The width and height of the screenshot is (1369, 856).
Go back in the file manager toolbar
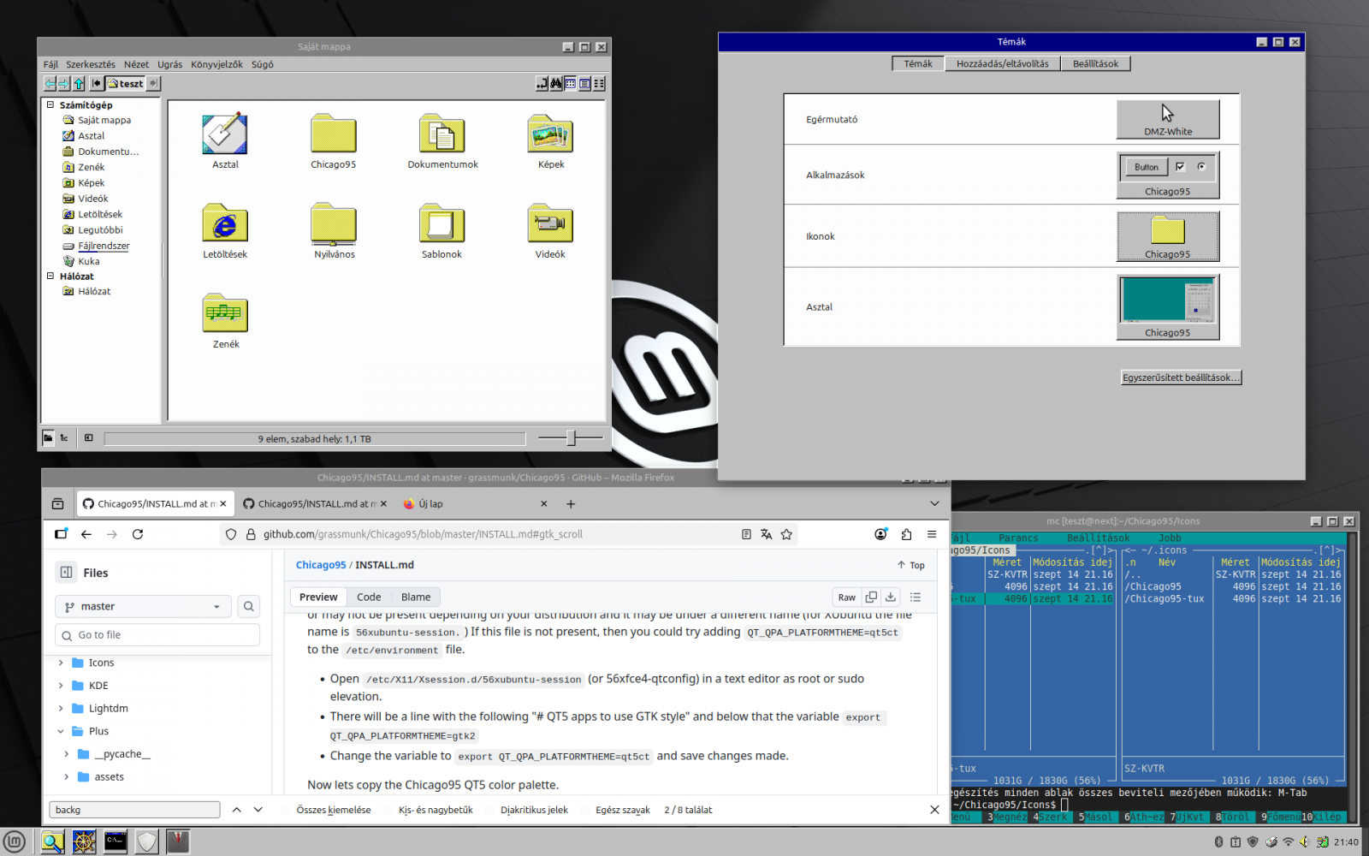[50, 83]
